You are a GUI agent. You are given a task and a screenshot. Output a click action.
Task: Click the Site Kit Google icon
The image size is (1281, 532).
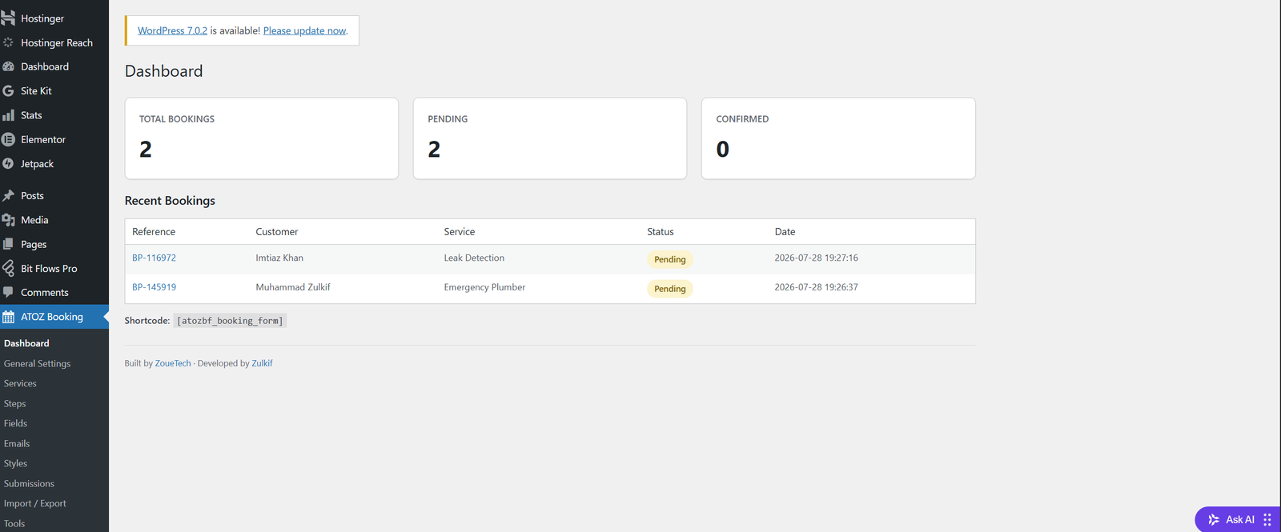pyautogui.click(x=8, y=91)
